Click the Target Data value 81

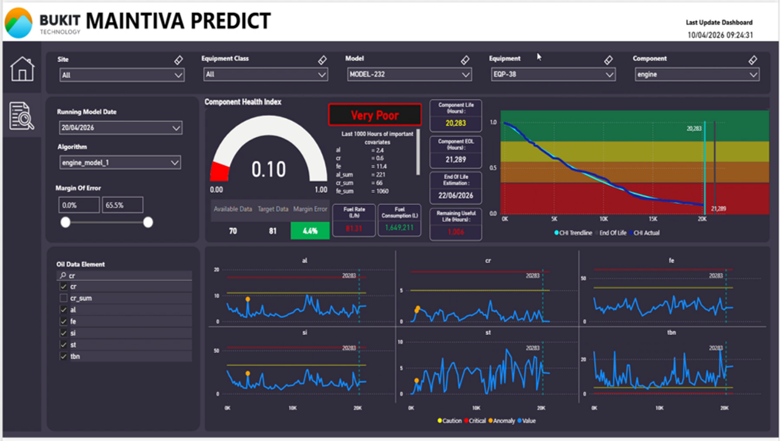click(273, 231)
